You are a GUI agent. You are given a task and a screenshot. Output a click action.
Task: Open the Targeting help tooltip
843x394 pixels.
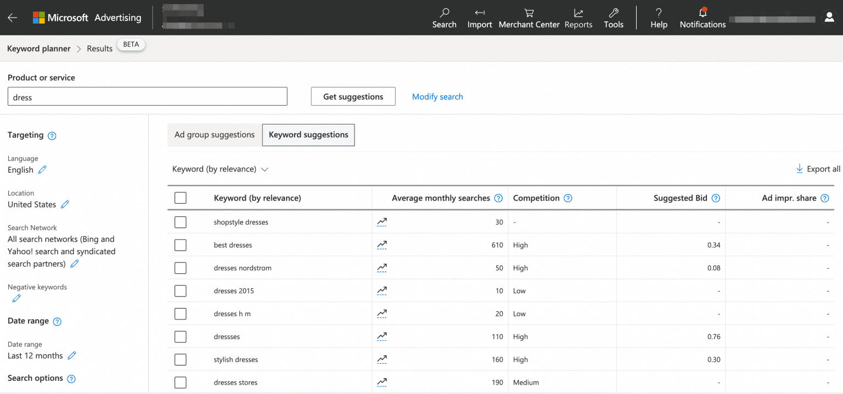click(x=52, y=135)
